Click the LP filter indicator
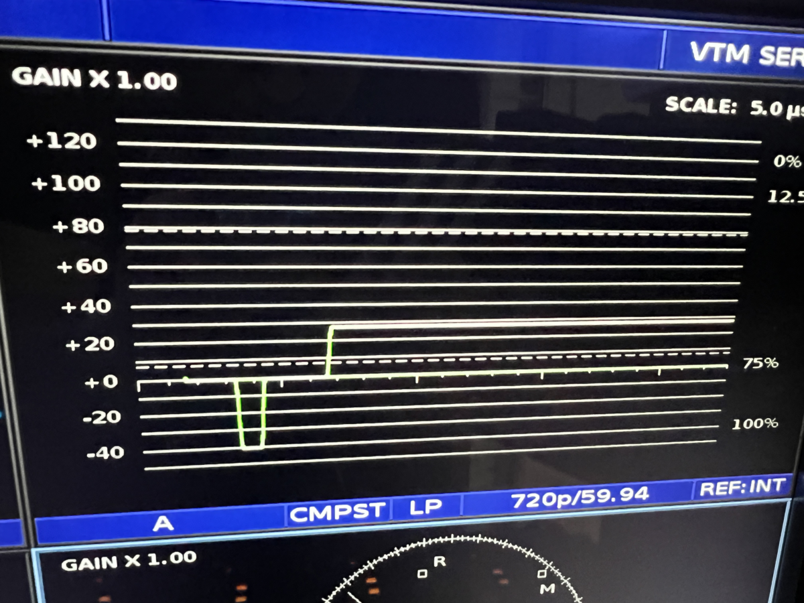Image resolution: width=804 pixels, height=603 pixels. [x=427, y=506]
